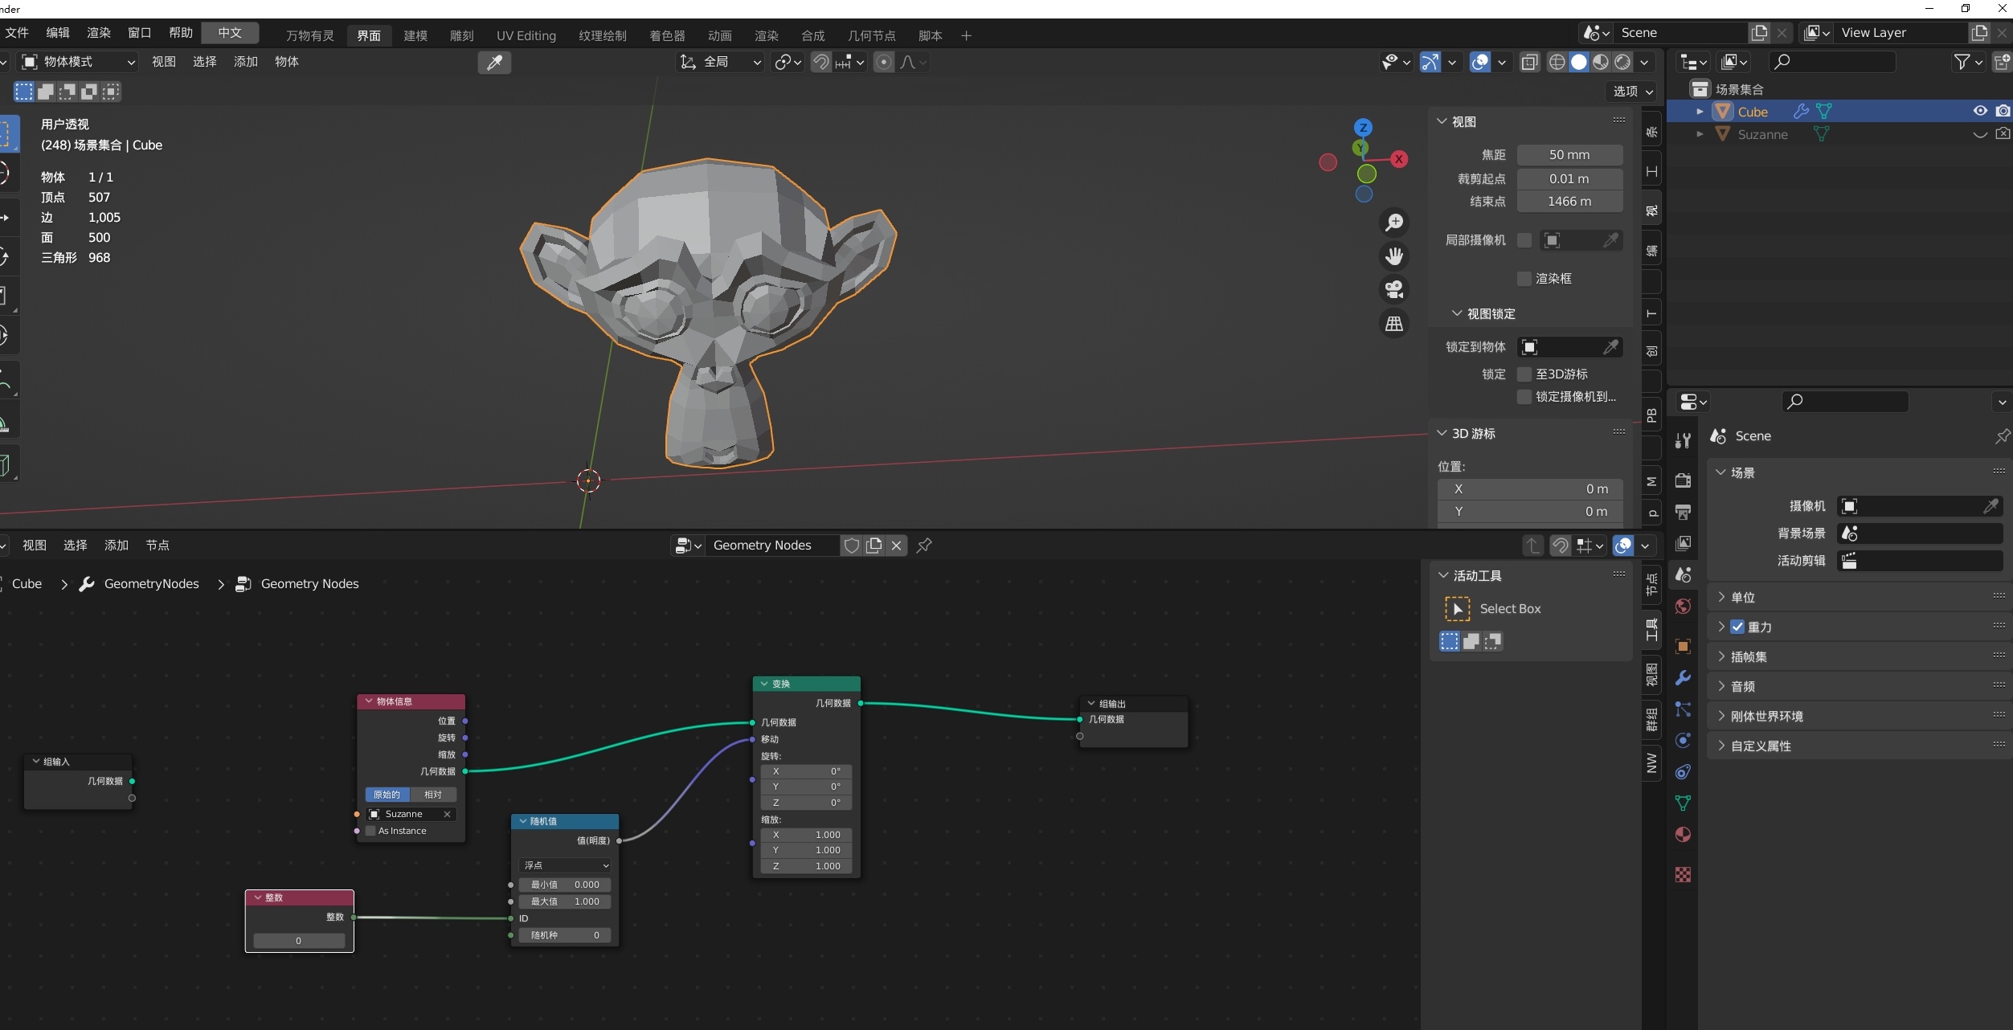Hide Cube with the eye icon
Viewport: 2013px width, 1030px height.
(x=1980, y=112)
